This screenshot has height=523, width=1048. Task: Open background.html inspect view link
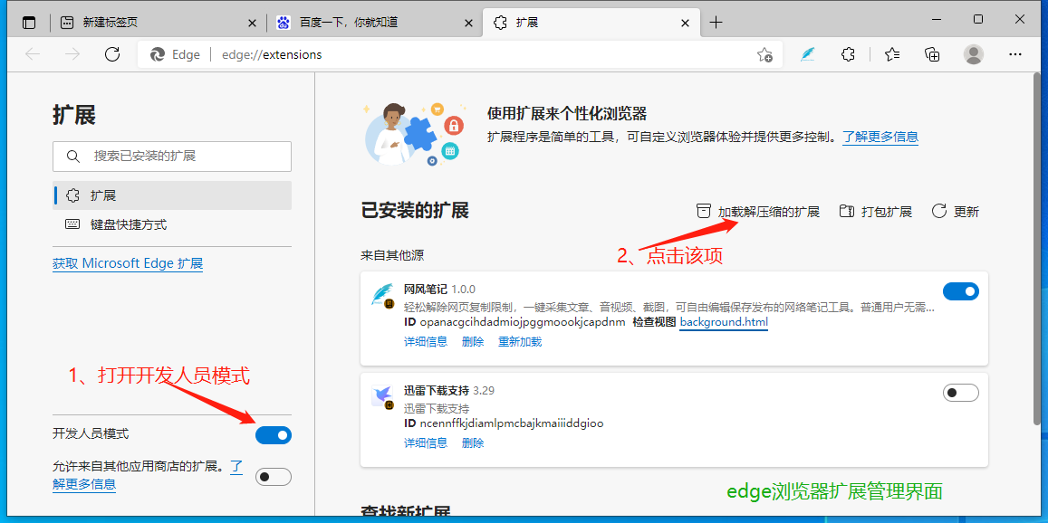[x=724, y=322]
